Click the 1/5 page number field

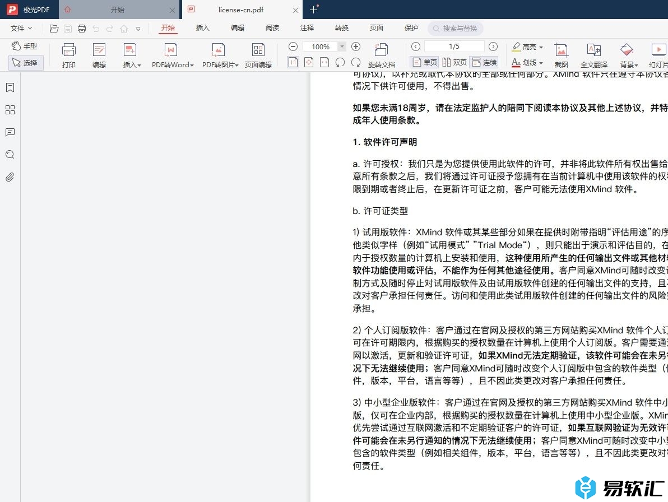click(454, 47)
